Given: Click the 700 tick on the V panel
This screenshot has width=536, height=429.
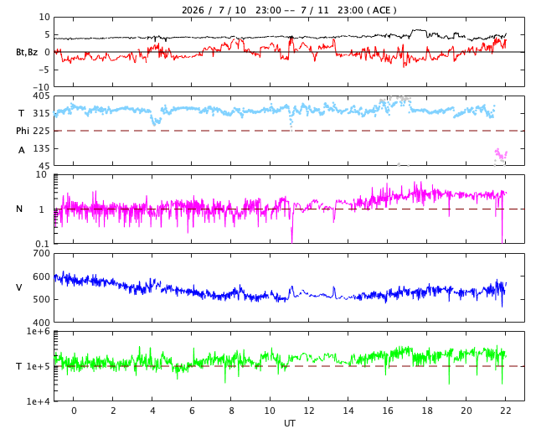Looking at the screenshot, I should tap(41, 254).
